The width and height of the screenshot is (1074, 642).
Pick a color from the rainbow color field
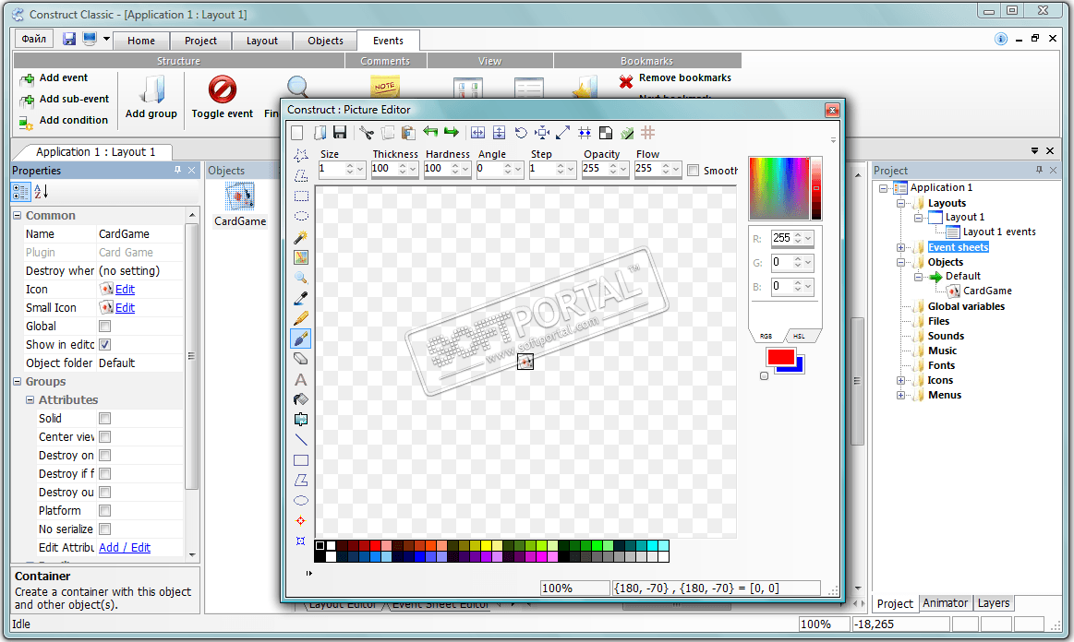pos(778,188)
